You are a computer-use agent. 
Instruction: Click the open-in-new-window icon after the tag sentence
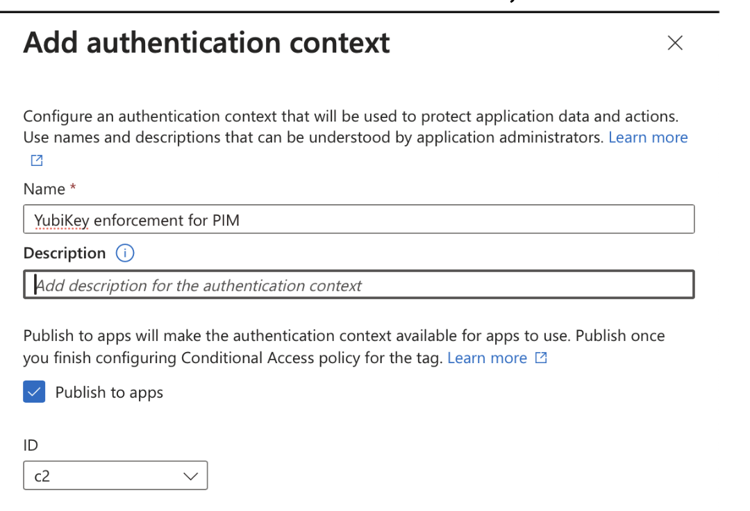click(540, 358)
